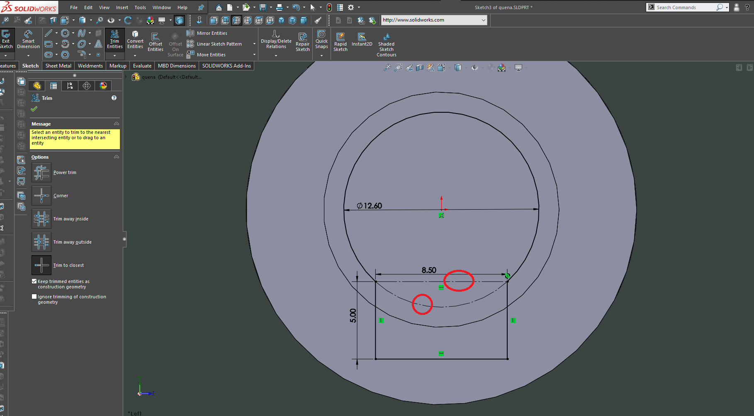Open the Linear Sketch Pattern dropdown arrow
Viewport: 754px width, 416px height.
254,44
